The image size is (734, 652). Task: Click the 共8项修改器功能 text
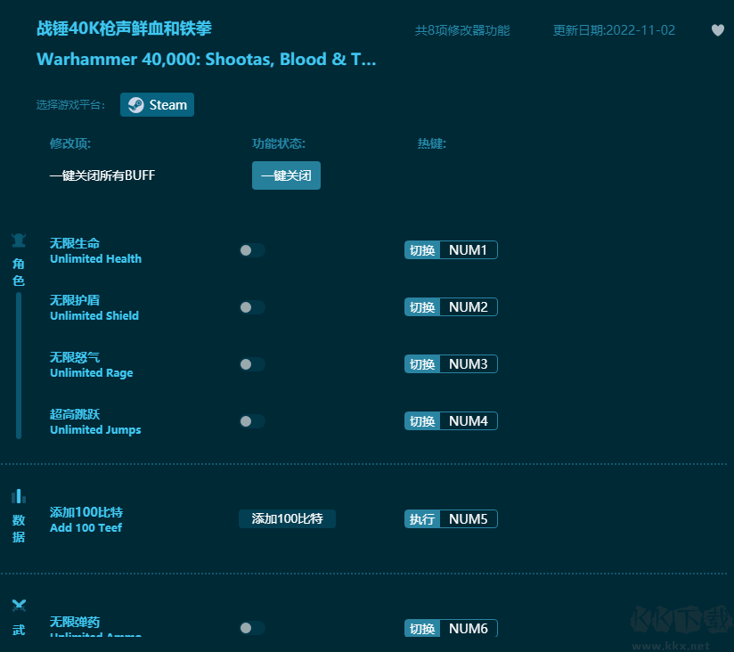(462, 30)
